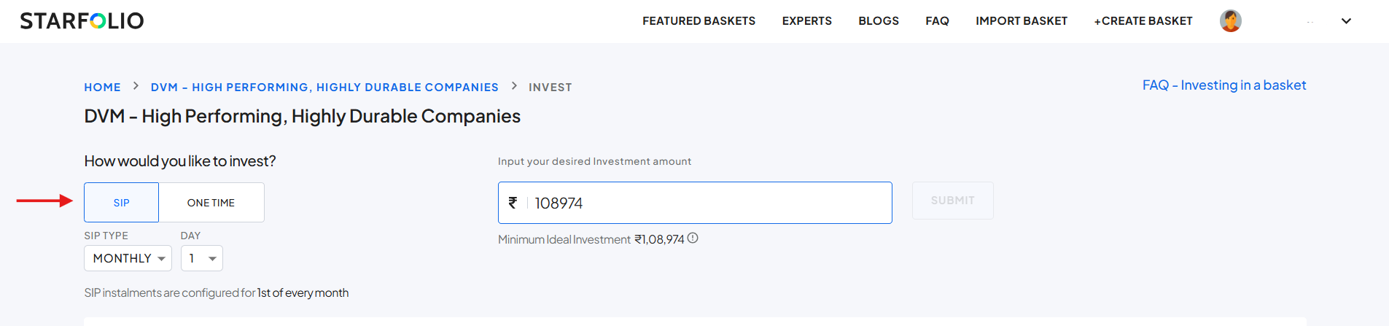Click the rupee symbol in amount field
Viewport: 1389px width, 326px height.
(513, 203)
